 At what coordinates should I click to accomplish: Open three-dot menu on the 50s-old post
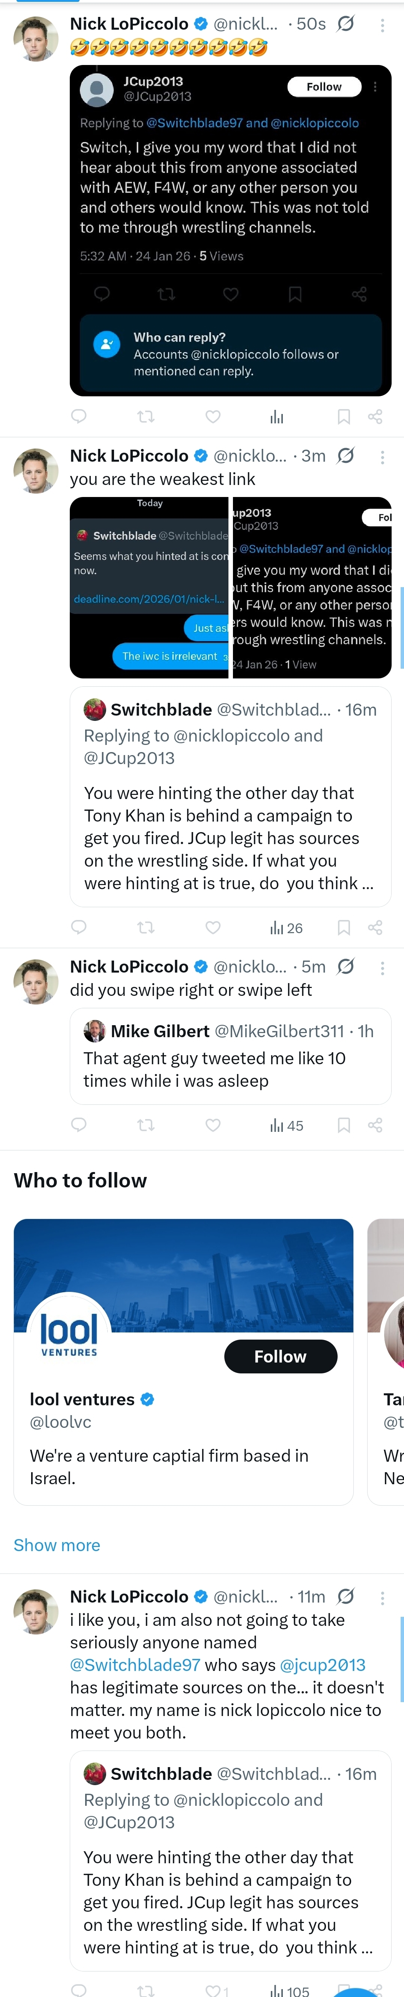(x=382, y=26)
